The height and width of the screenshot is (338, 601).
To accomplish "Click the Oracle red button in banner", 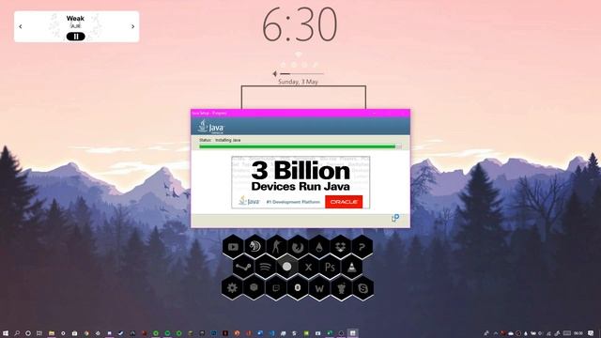I will [x=344, y=202].
